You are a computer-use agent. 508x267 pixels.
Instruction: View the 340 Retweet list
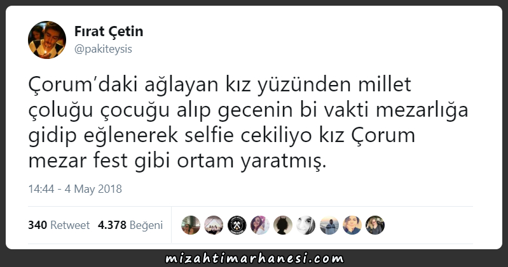(58, 225)
